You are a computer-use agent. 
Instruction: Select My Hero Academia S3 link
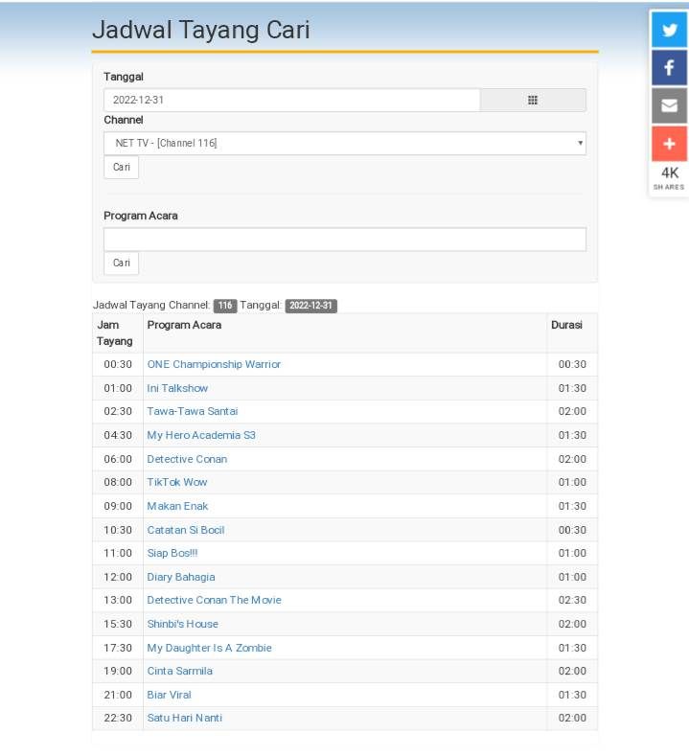(201, 435)
